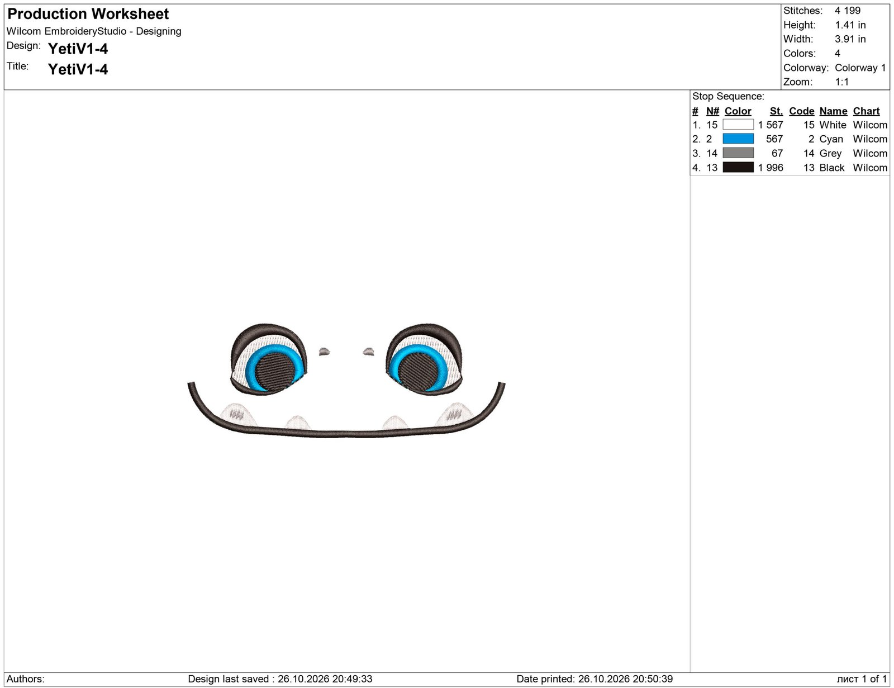Click the 'Color' column header
This screenshot has height=688, width=894.
pyautogui.click(x=738, y=111)
